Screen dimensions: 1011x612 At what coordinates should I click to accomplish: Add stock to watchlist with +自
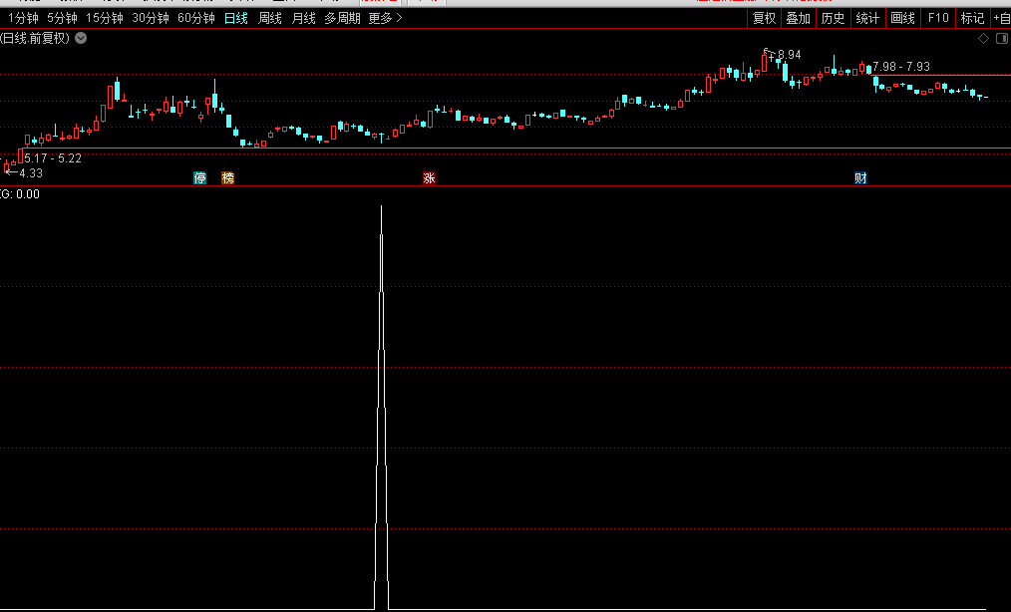1000,18
